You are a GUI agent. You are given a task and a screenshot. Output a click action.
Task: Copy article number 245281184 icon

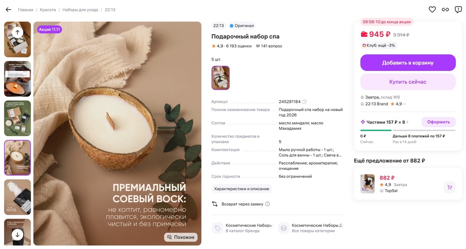[304, 102]
